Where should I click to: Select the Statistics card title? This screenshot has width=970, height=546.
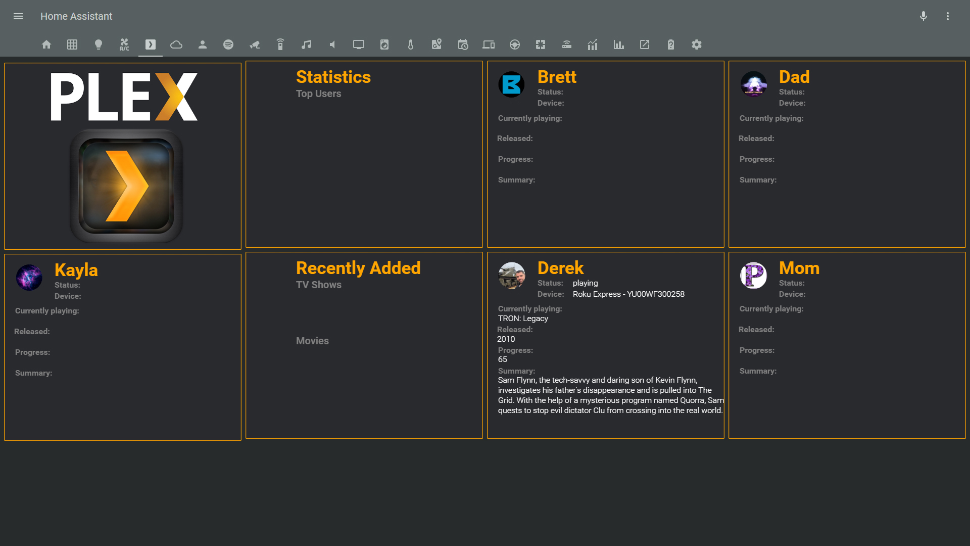[333, 77]
